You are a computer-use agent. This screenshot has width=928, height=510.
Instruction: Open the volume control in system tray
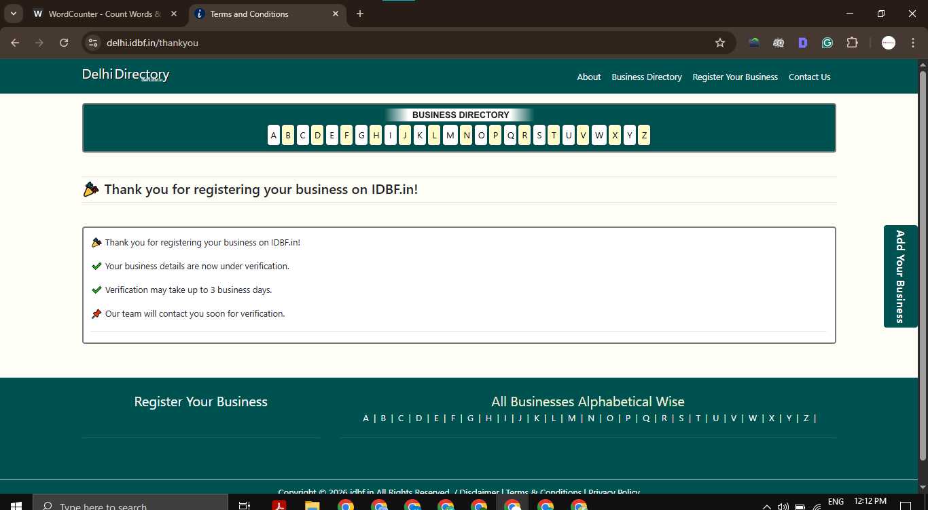point(783,506)
